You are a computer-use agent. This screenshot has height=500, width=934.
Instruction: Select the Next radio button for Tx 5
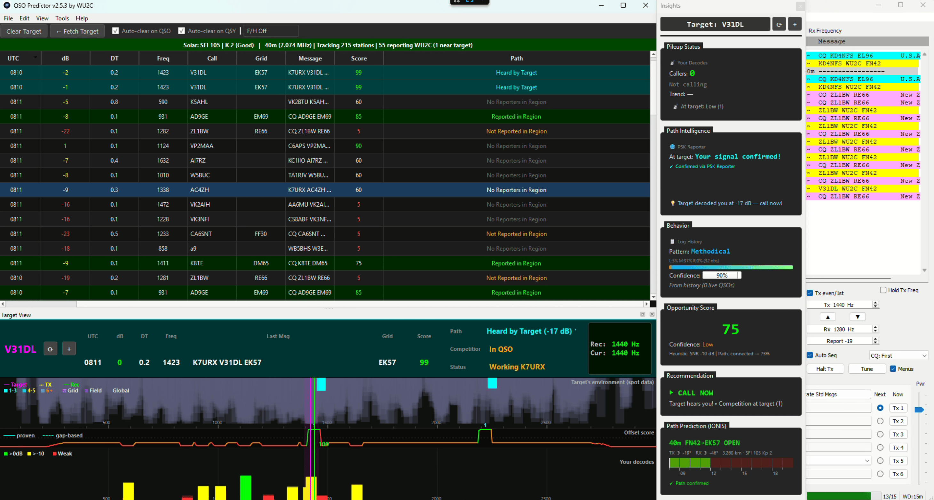(x=880, y=460)
